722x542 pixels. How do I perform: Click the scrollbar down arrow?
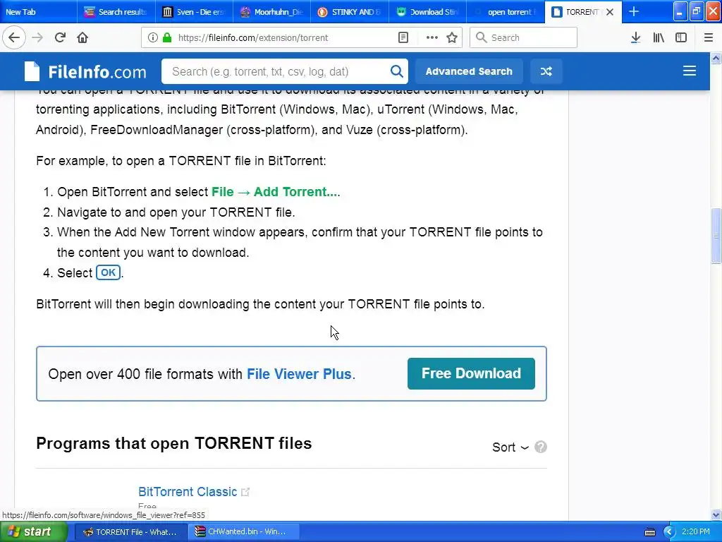[x=716, y=515]
